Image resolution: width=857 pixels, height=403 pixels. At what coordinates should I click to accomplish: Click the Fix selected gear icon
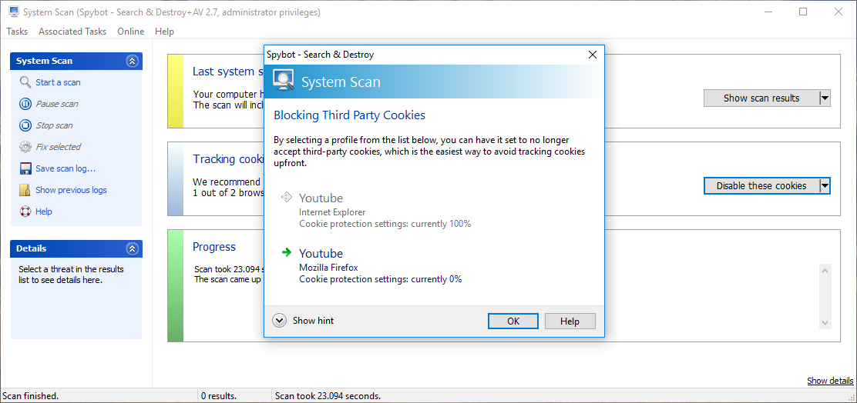click(x=25, y=147)
